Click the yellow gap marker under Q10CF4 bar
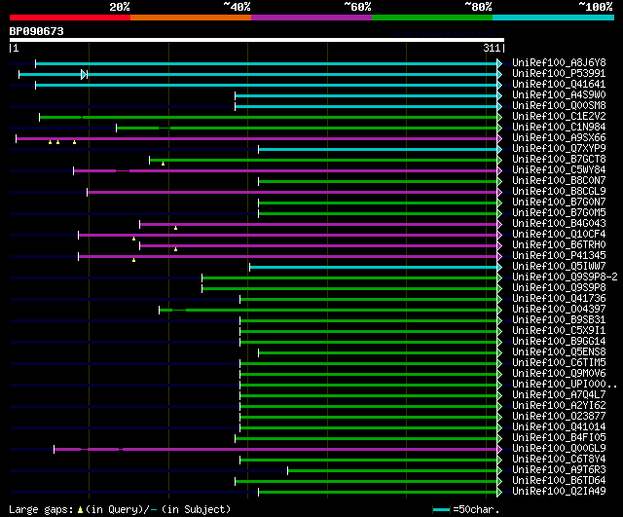The width and height of the screenshot is (623, 517). click(x=134, y=239)
